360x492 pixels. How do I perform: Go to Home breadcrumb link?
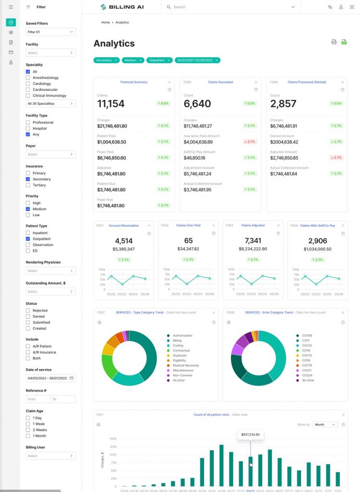106,23
